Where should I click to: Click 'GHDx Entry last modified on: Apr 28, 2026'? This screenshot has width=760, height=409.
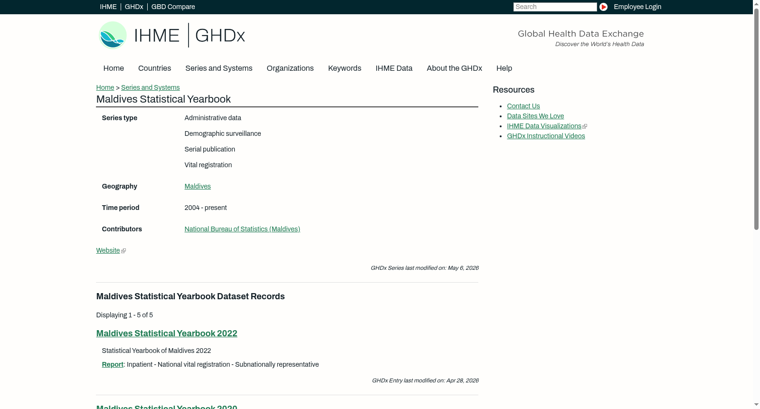[425, 380]
